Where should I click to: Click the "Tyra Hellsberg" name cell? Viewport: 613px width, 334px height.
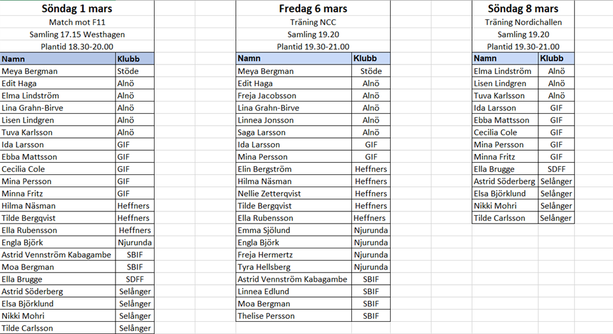point(294,267)
